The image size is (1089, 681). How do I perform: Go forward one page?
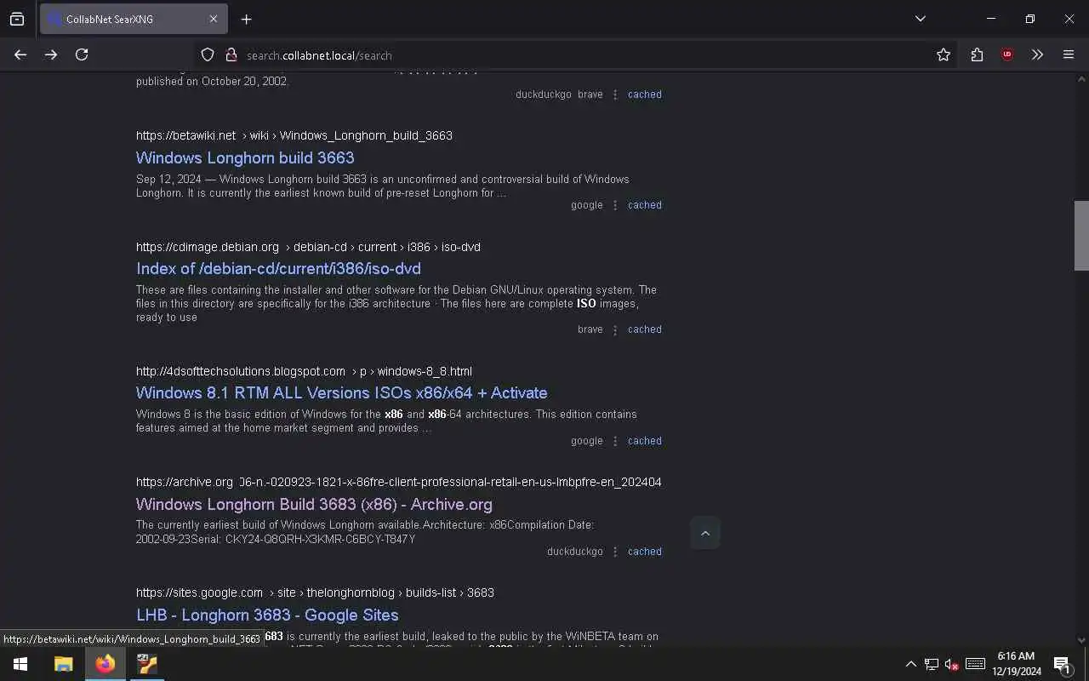point(51,54)
